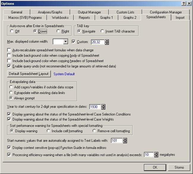Click the custom width field showing 20,32
Screen dimensions: 193x174
pyautogui.click(x=98, y=42)
